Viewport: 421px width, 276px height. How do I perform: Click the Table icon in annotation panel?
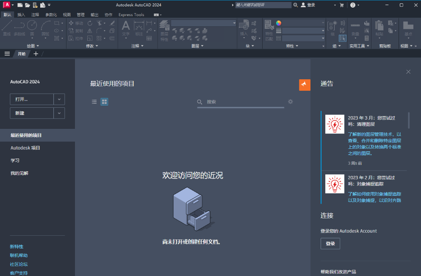[149, 38]
